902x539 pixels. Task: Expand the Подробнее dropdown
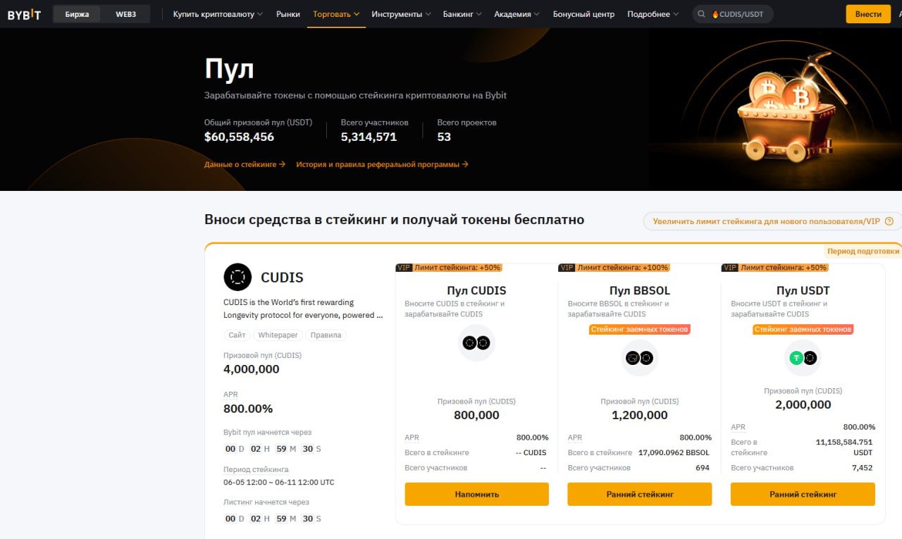tap(653, 14)
